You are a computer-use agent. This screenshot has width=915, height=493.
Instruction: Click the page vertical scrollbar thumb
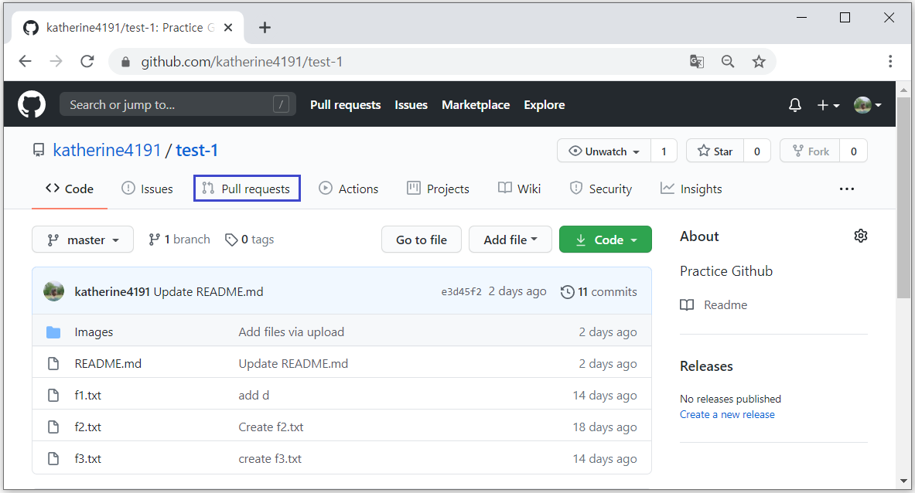[x=903, y=198]
